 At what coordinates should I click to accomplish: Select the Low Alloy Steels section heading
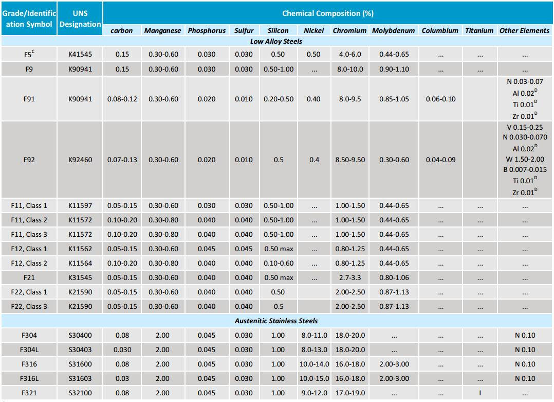point(276,41)
